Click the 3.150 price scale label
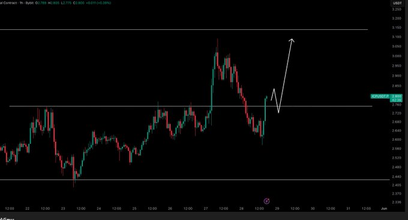Image resolution: width=408 pixels, height=220 pixels. tap(396, 27)
